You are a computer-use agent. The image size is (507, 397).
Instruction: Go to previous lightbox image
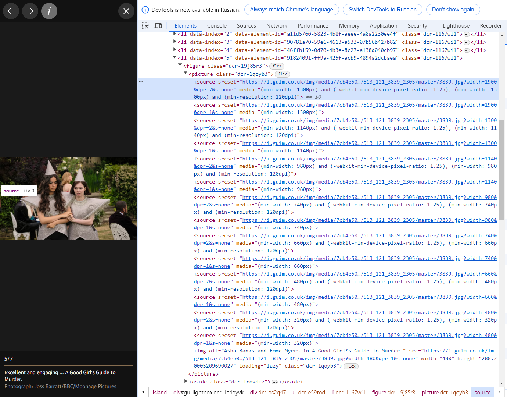[x=11, y=11]
